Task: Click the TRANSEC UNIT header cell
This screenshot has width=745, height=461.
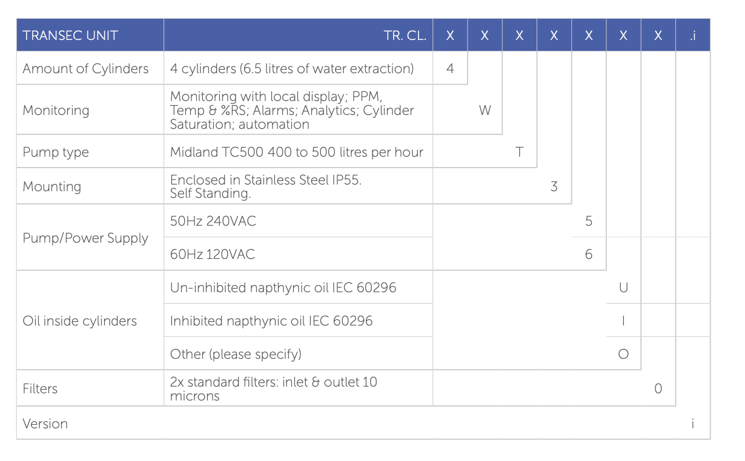Action: (70, 35)
